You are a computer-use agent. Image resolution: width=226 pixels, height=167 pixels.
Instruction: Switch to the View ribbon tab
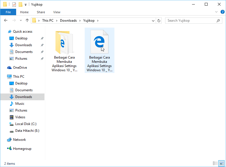[x=57, y=12]
